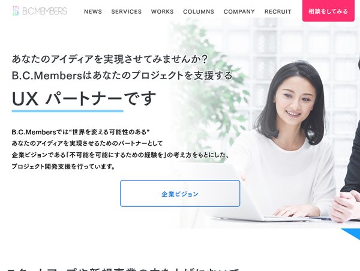Visit the RECRUIT section
This screenshot has height=271, width=360.
(278, 11)
